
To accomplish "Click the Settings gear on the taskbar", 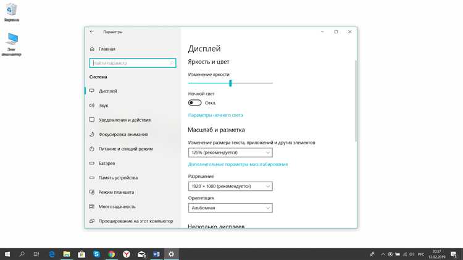I will 171,254.
